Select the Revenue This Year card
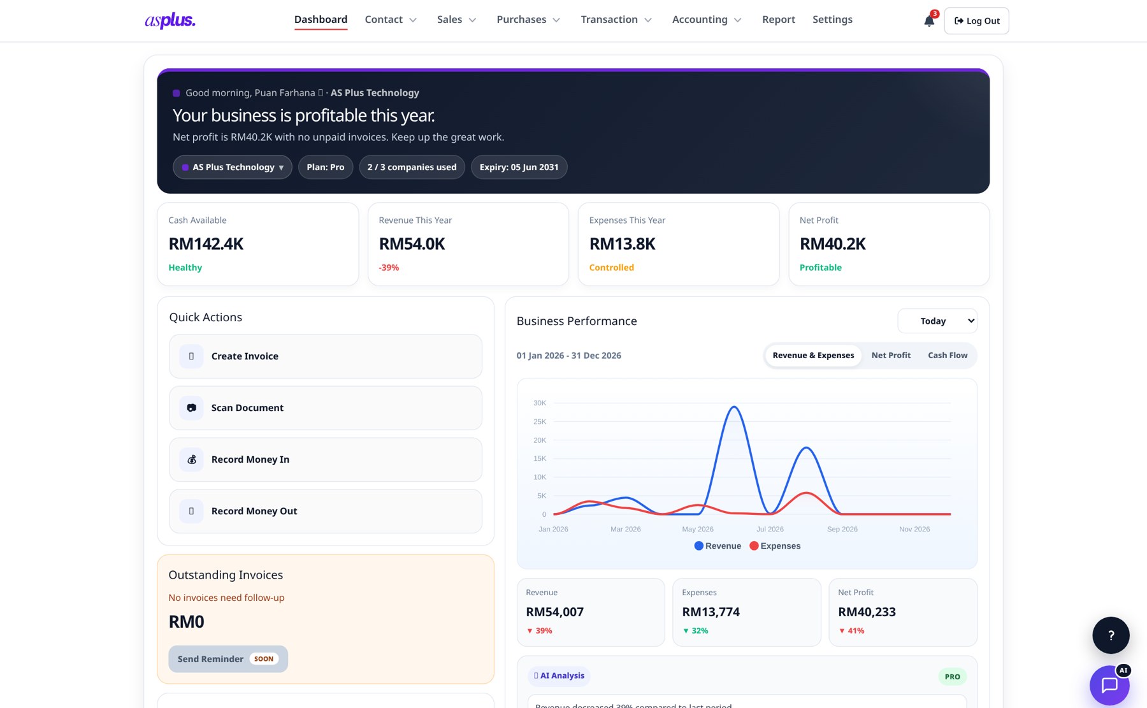The width and height of the screenshot is (1147, 708). (468, 244)
